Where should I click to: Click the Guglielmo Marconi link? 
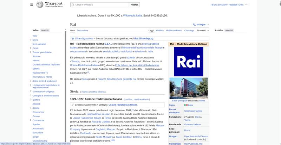pos(105,130)
